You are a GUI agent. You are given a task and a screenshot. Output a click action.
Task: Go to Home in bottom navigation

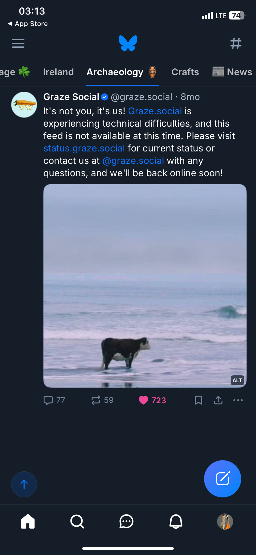point(28,521)
